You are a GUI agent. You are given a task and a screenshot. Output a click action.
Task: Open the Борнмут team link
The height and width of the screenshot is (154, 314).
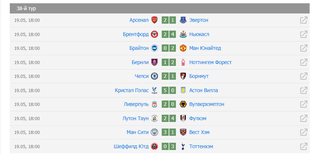(199, 76)
